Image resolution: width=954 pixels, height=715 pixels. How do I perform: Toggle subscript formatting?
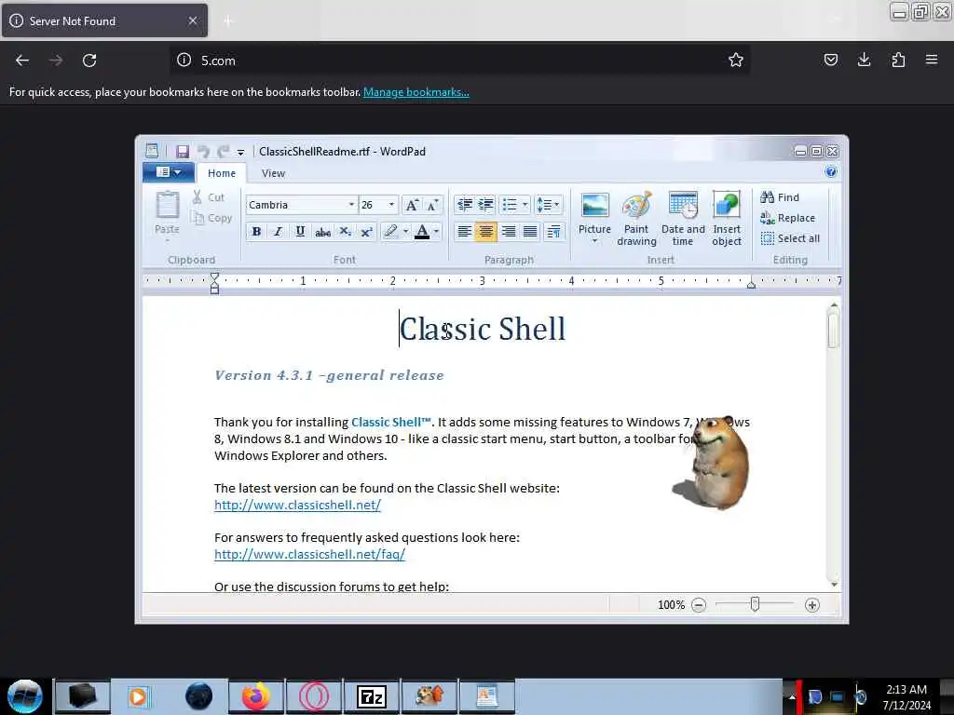coord(345,232)
